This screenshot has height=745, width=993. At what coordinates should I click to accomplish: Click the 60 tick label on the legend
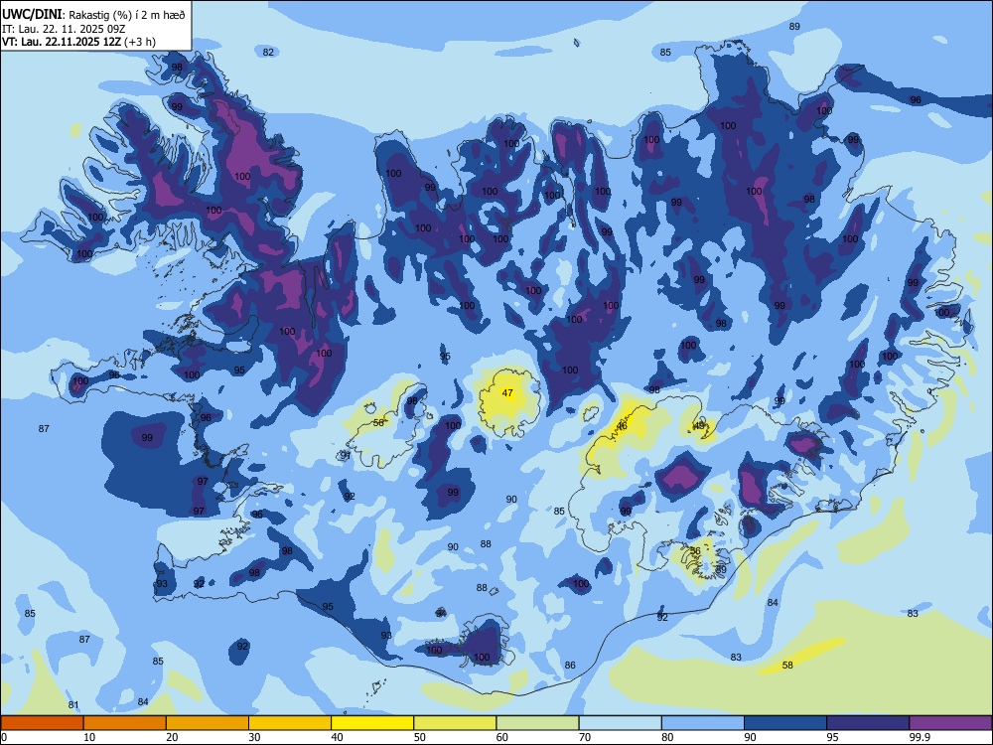[502, 737]
